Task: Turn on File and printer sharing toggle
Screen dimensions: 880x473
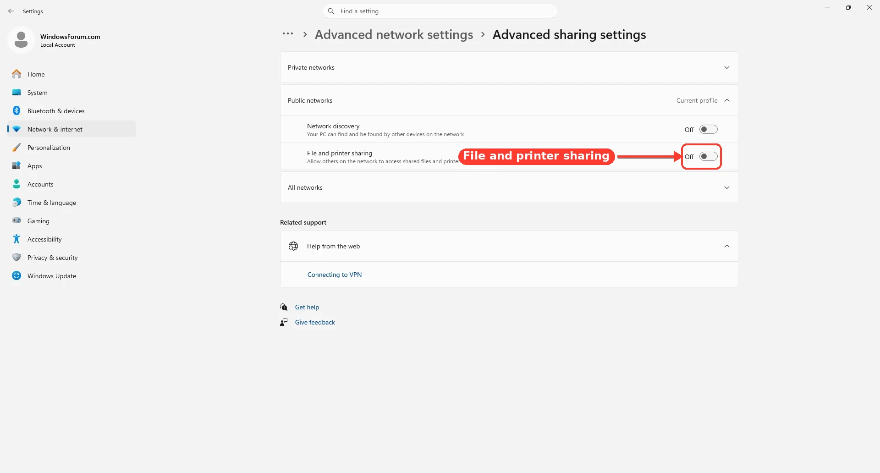Action: (709, 157)
